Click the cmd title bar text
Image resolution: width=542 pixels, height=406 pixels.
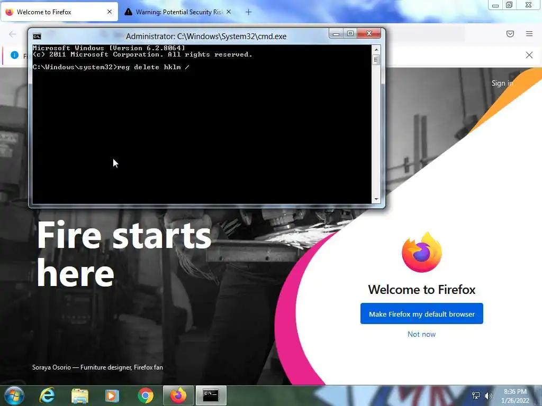click(x=206, y=36)
